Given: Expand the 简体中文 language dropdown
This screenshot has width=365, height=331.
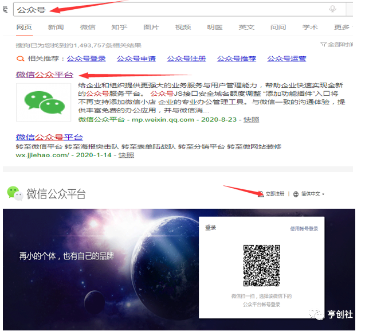Looking at the screenshot, I should click(313, 194).
